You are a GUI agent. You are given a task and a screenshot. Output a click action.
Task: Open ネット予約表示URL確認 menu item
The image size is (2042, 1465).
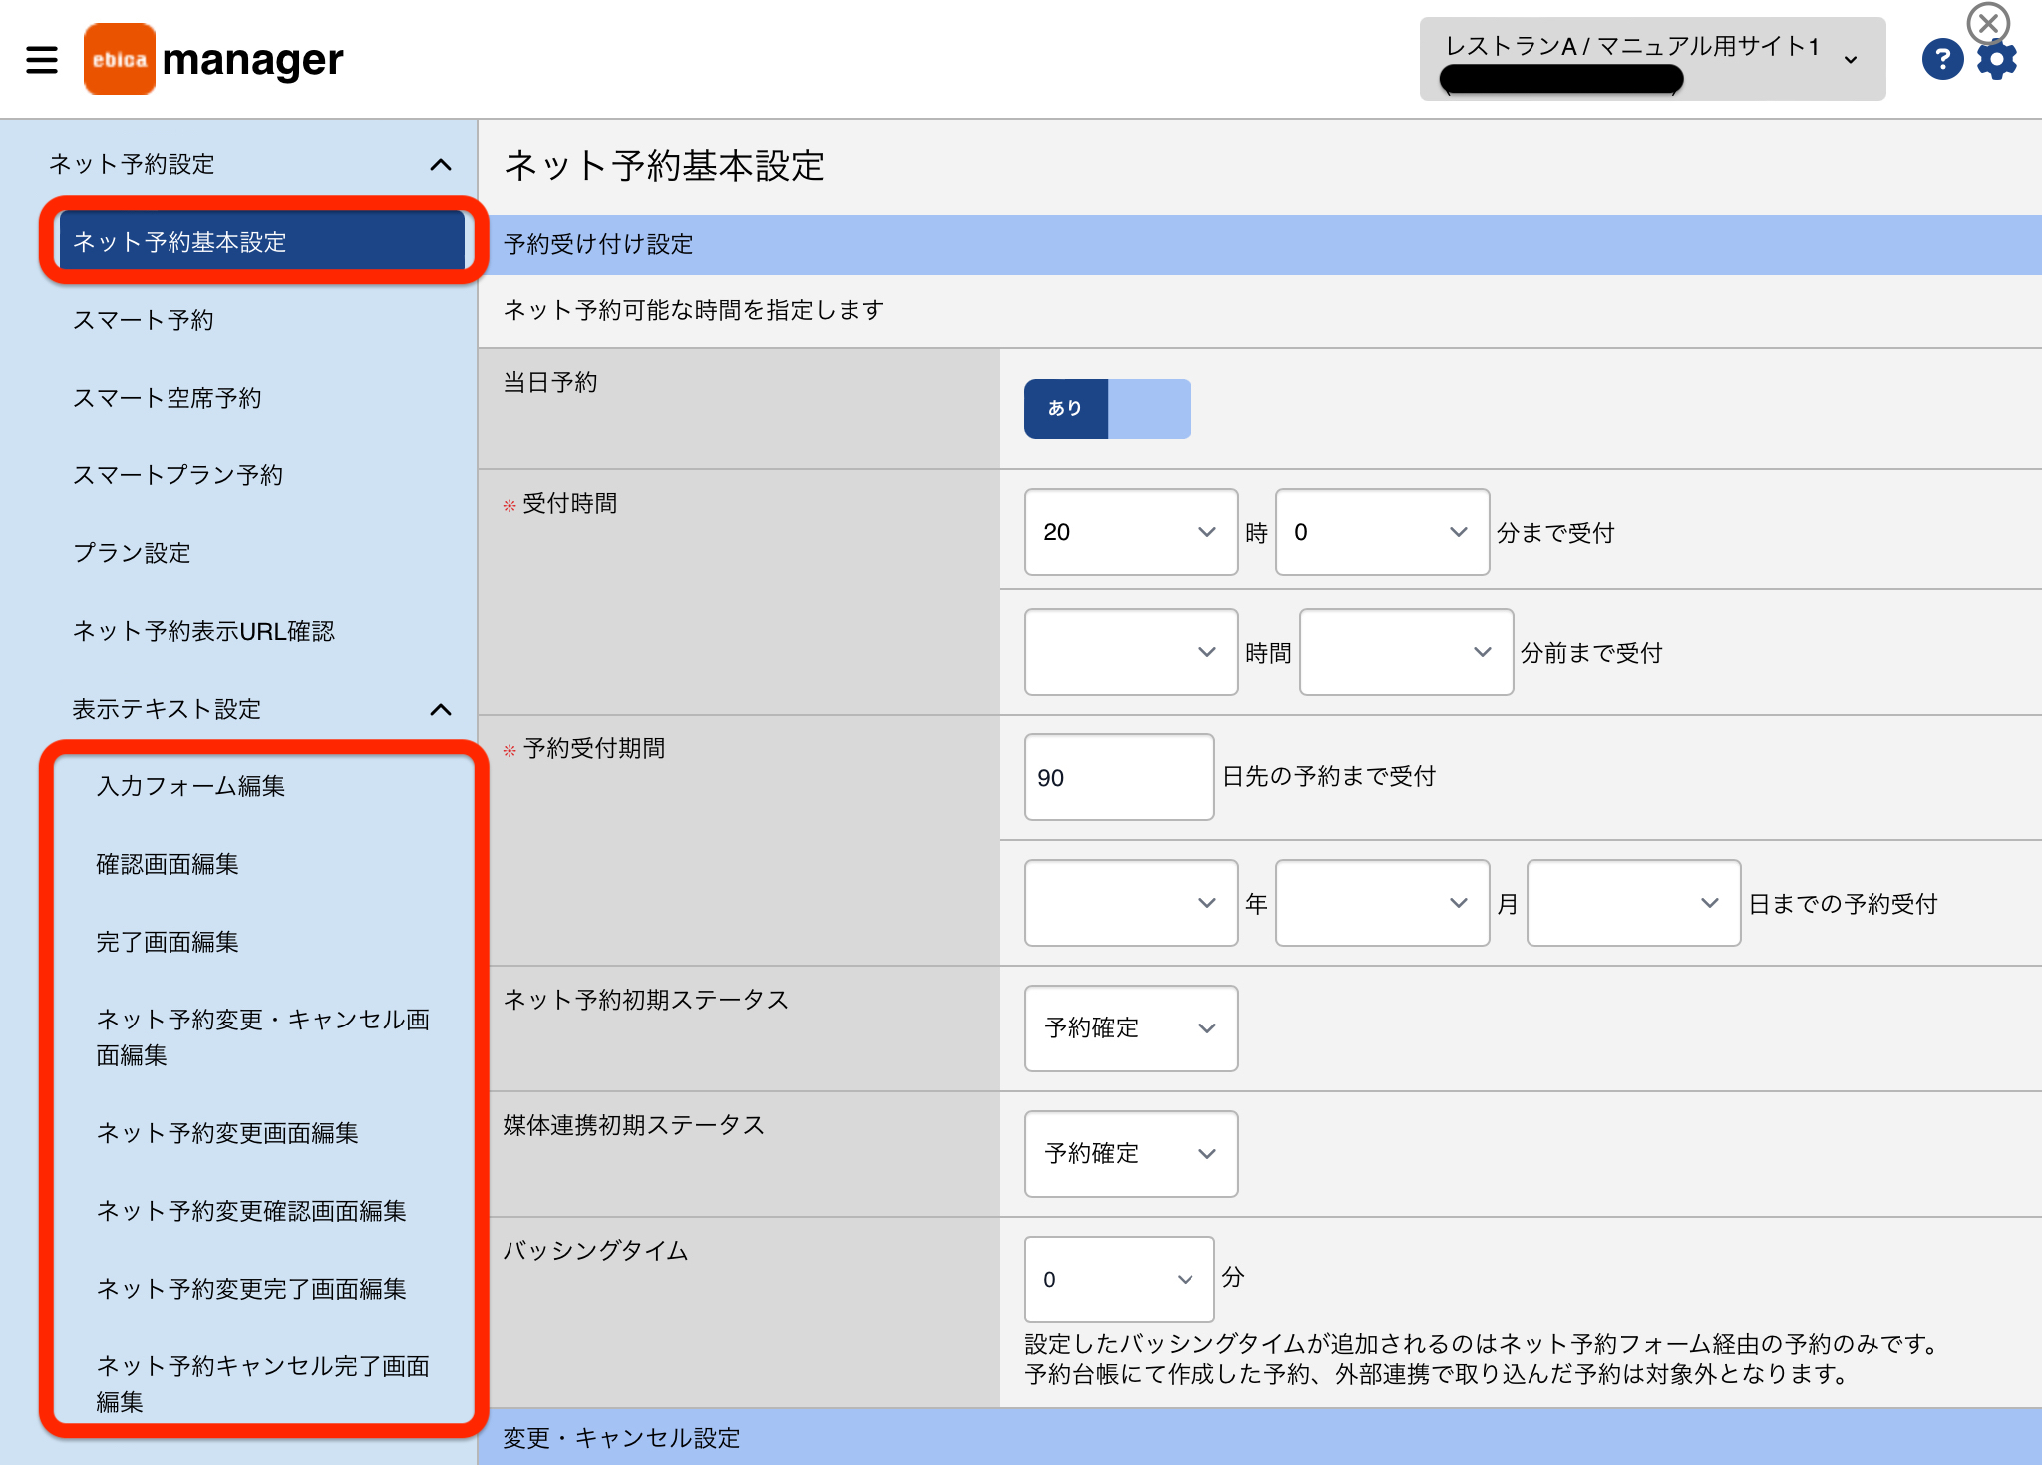[x=203, y=631]
